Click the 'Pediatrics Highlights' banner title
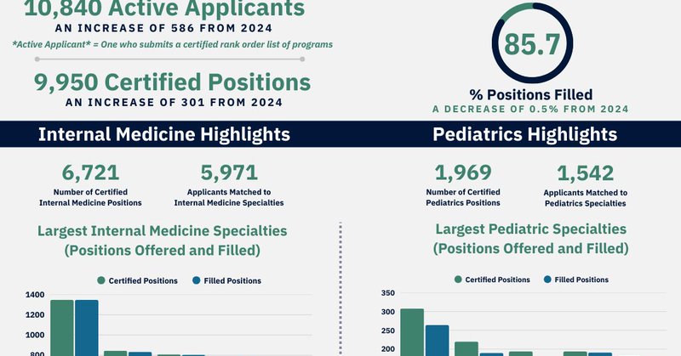This screenshot has height=356, width=681. (525, 134)
